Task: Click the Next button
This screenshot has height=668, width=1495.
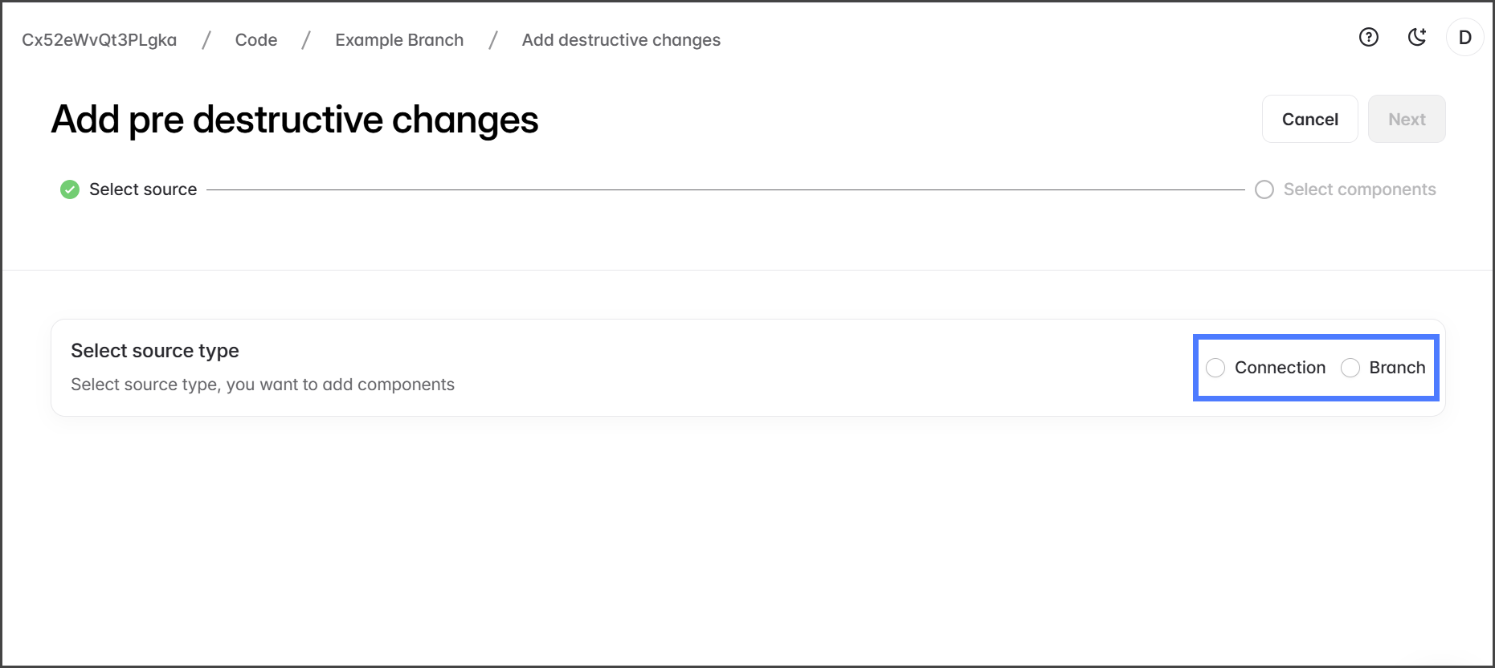Action: coord(1407,120)
